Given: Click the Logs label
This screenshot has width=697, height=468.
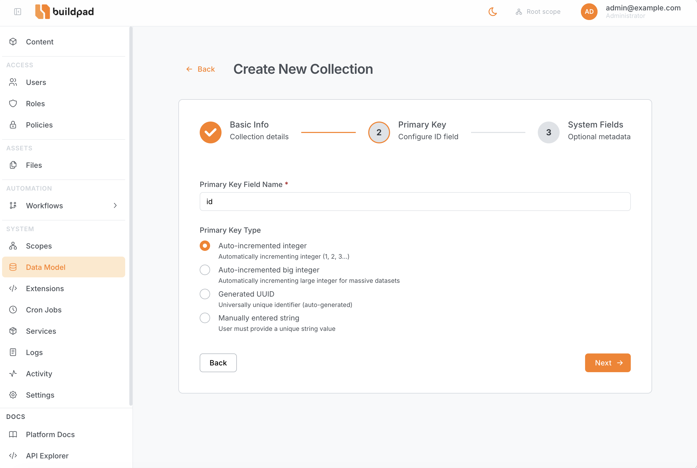Looking at the screenshot, I should pos(34,352).
